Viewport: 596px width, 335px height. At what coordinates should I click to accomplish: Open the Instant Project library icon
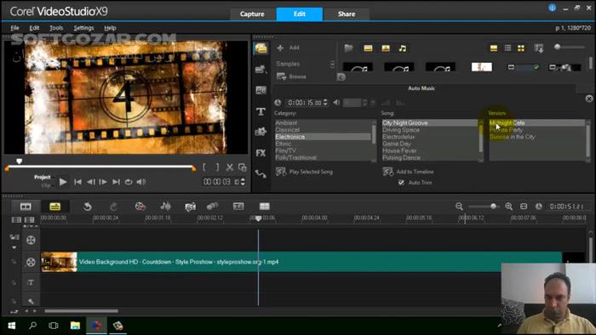261,69
